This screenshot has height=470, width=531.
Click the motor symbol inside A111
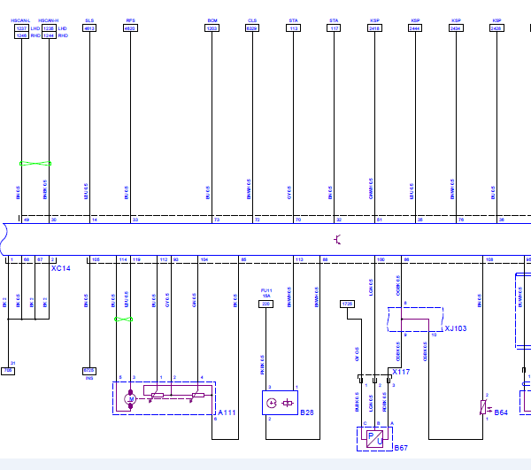pos(130,399)
